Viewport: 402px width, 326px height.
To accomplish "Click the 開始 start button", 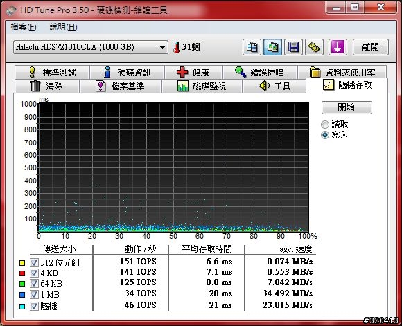I will point(347,107).
